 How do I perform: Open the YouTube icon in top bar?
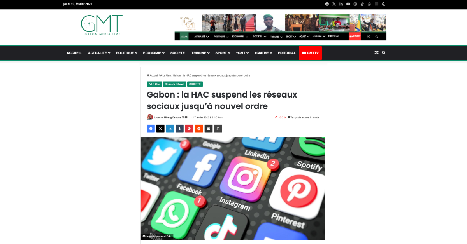348,4
